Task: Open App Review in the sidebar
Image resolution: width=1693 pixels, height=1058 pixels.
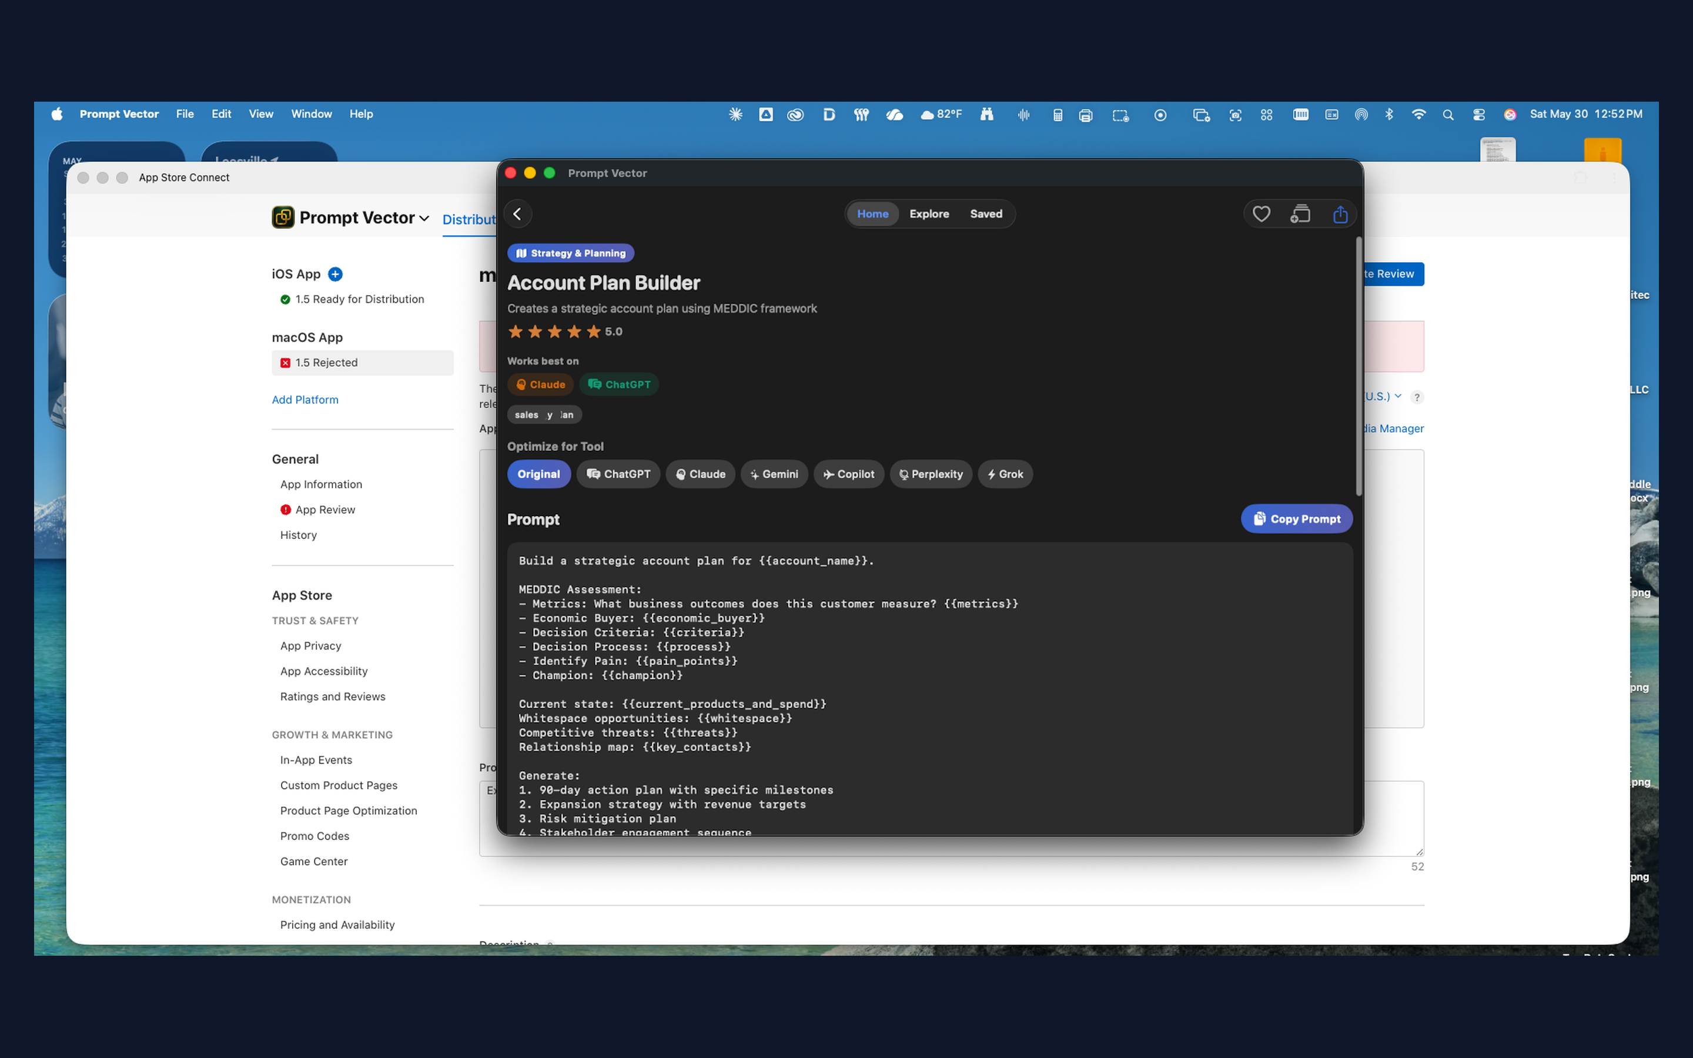Action: point(324,510)
